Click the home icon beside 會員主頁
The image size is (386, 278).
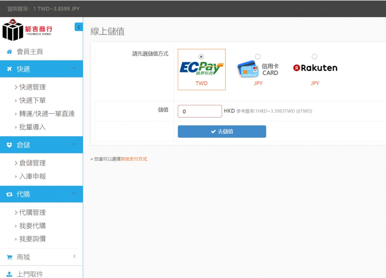tap(9, 52)
